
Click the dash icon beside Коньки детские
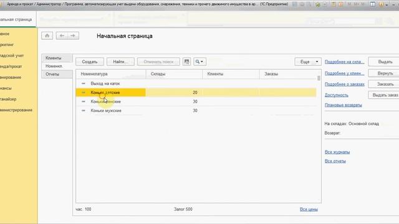point(83,93)
